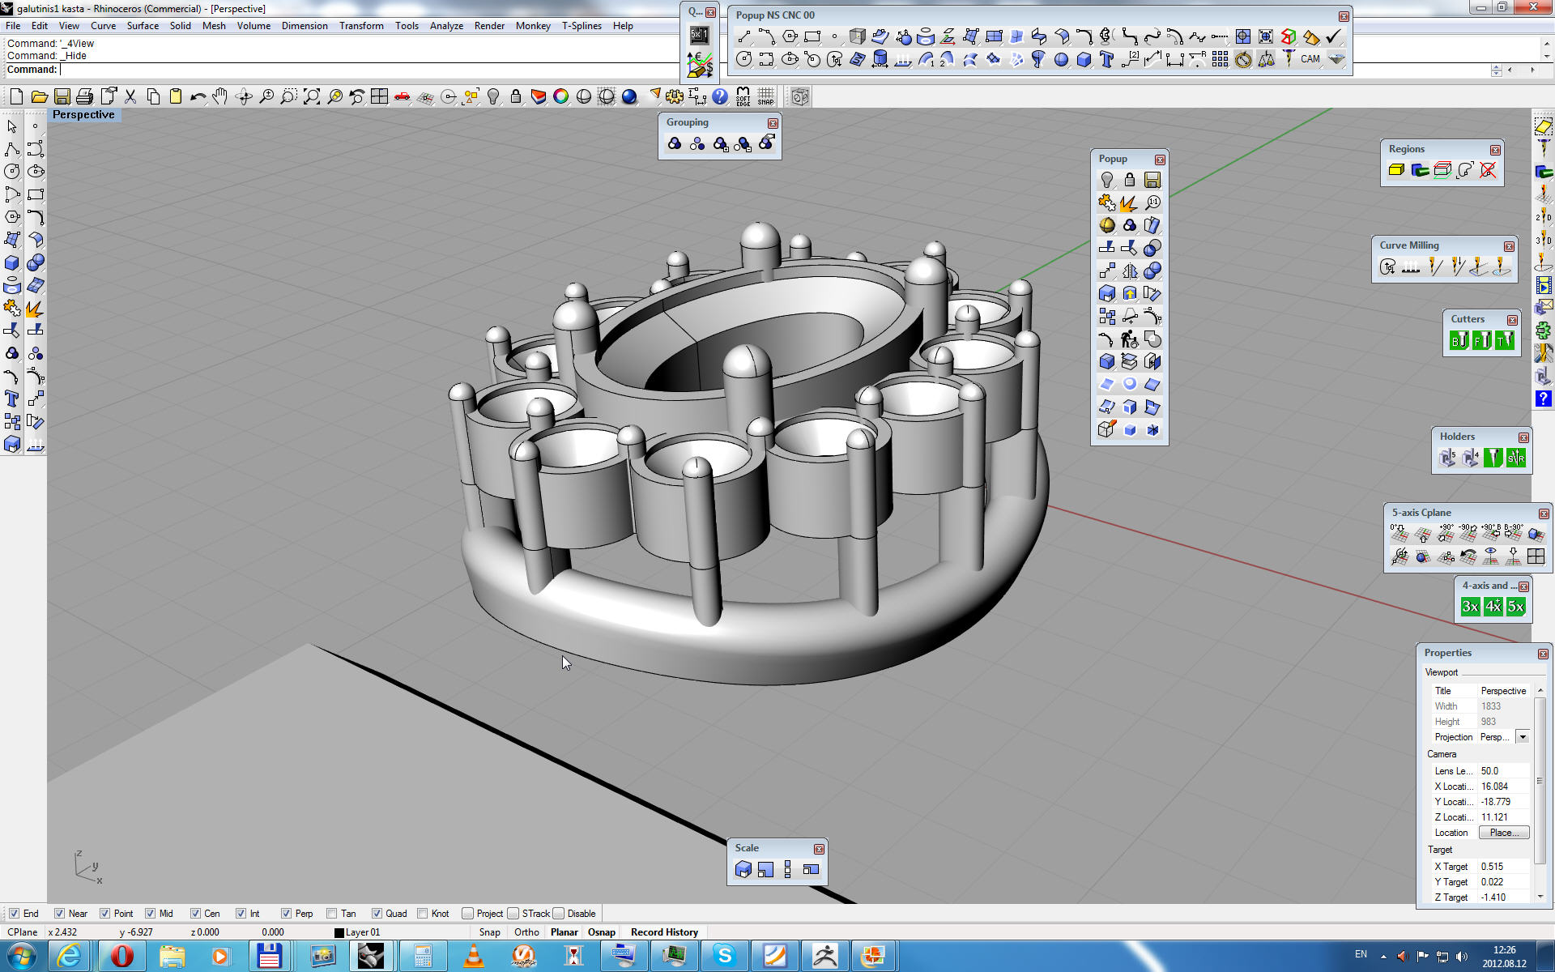Screen dimensions: 1555x972
Task: Toggle the Quad osnap checkbox
Action: coord(377,914)
